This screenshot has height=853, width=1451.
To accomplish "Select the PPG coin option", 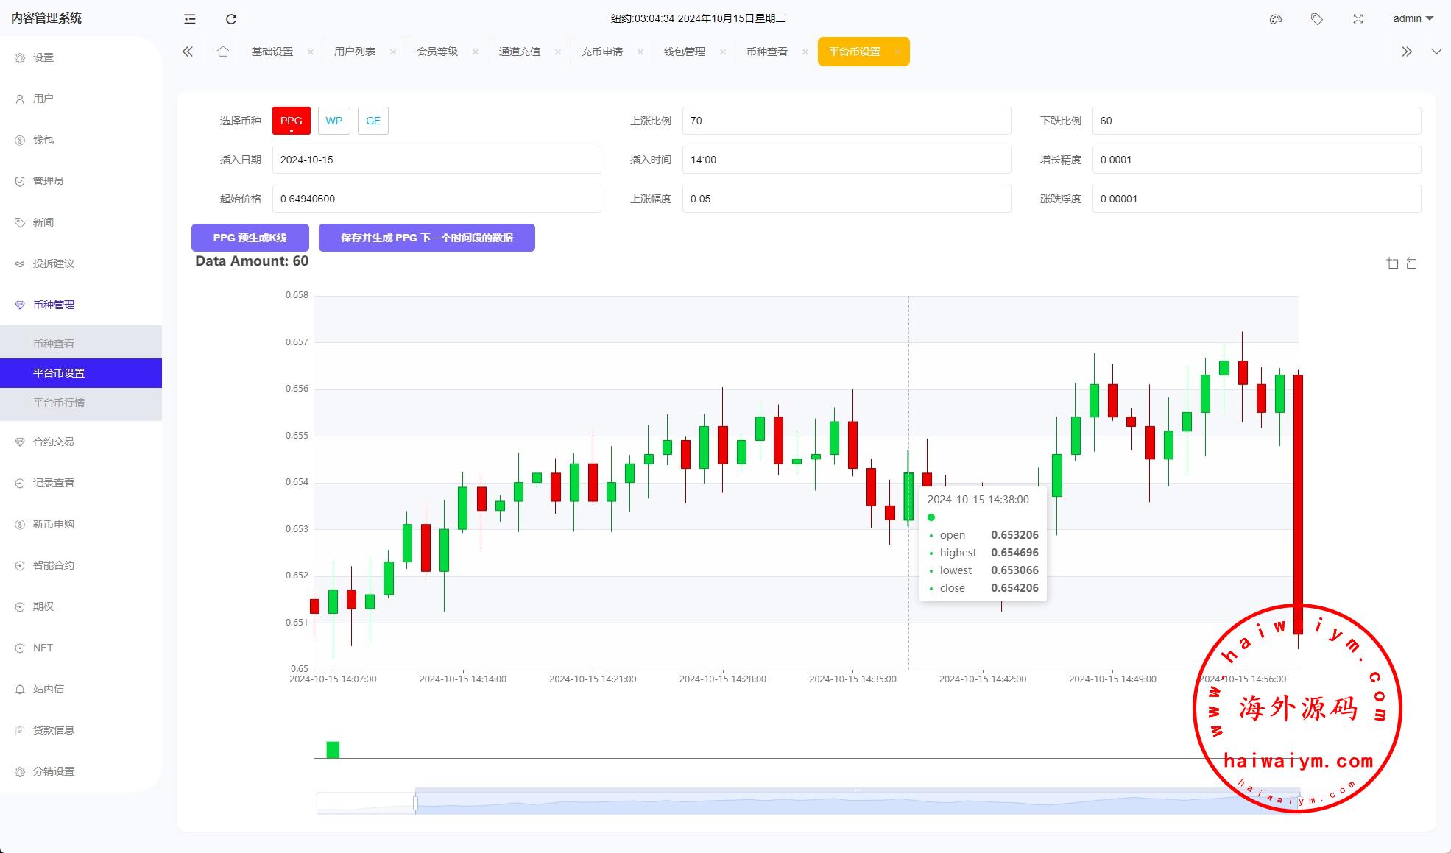I will (x=291, y=121).
